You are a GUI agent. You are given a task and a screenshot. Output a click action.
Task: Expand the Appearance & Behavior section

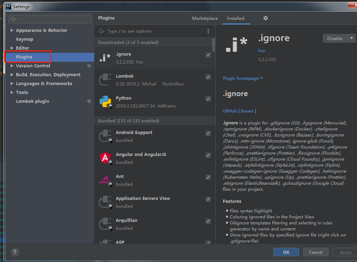[12, 30]
